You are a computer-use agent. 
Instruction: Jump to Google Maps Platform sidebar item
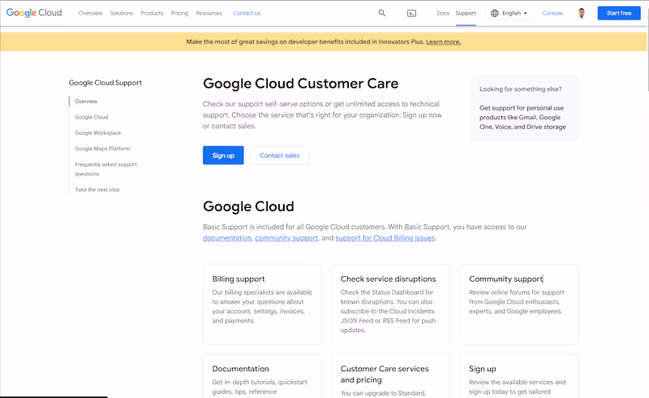point(103,149)
